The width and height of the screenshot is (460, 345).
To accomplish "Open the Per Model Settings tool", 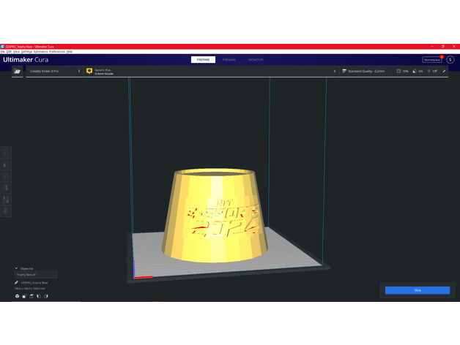I will point(7,199).
